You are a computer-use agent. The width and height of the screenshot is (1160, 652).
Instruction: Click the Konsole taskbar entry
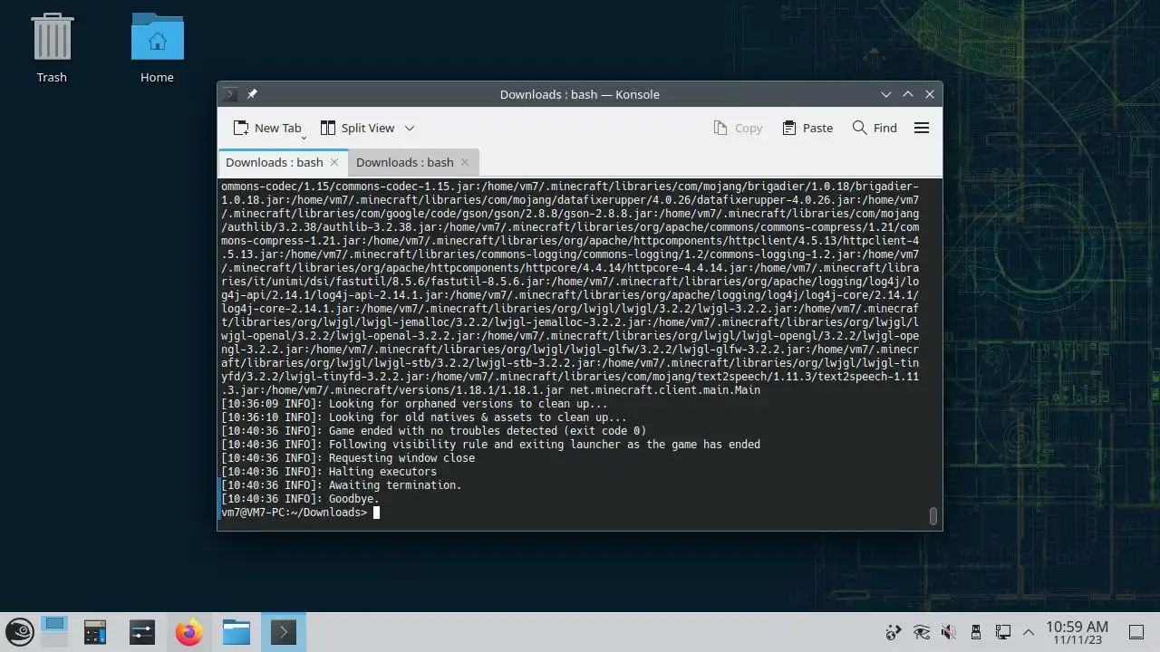[284, 632]
